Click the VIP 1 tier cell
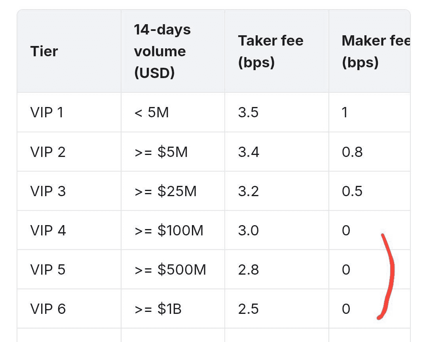Image resolution: width=427 pixels, height=342 pixels. 47,113
